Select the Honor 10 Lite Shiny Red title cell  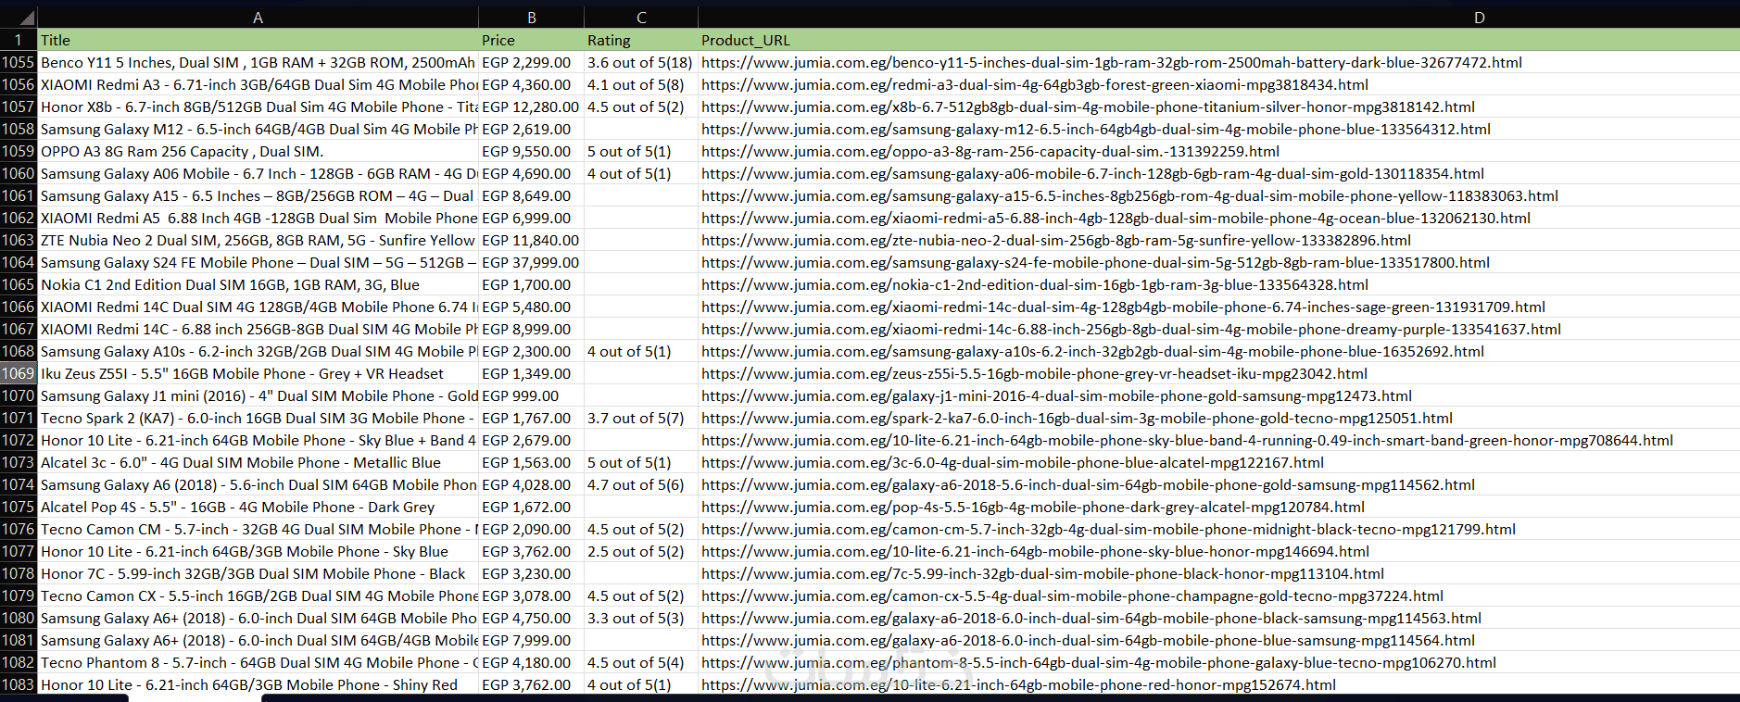pos(258,684)
